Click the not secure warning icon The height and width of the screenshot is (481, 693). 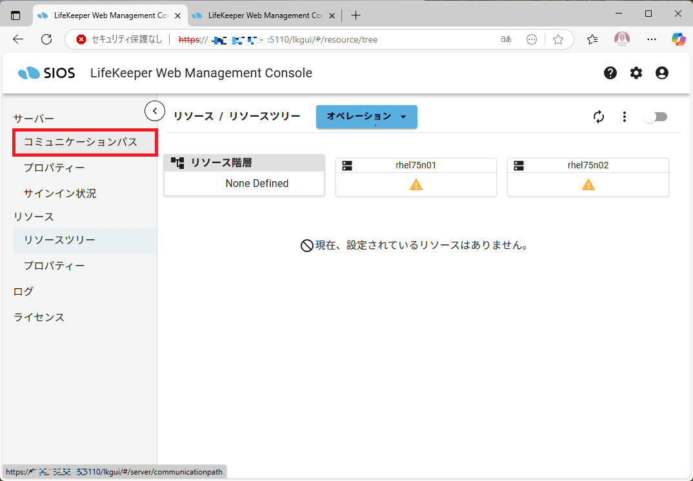pos(81,39)
